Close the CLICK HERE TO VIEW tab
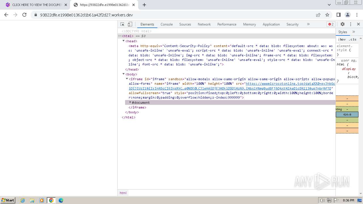This screenshot has height=204, width=363. (x=66, y=5)
